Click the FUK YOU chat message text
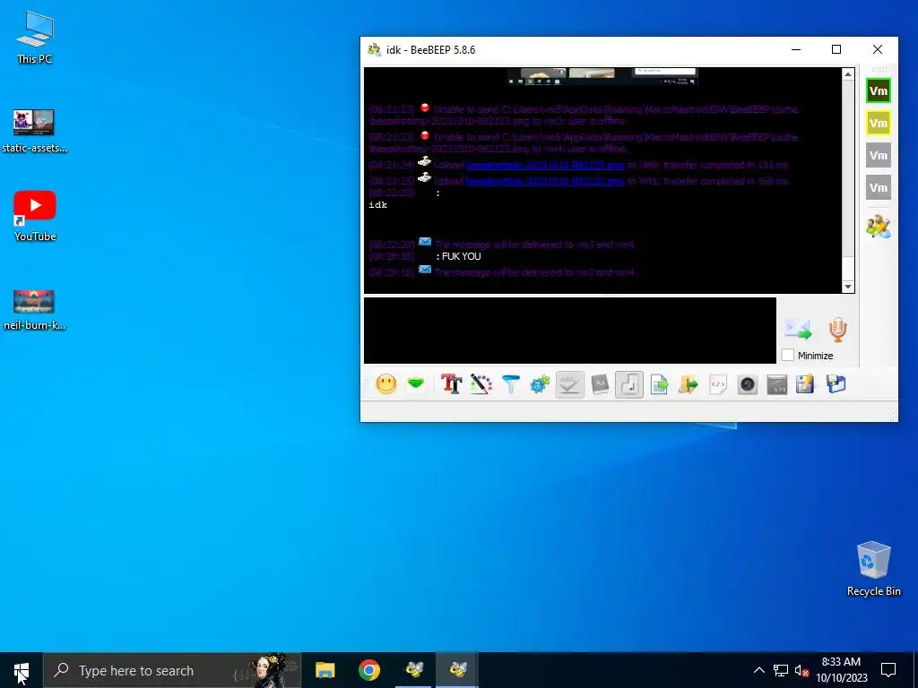Viewport: 918px width, 688px height. 462,256
